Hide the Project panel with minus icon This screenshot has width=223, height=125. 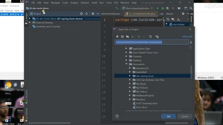tap(98, 14)
